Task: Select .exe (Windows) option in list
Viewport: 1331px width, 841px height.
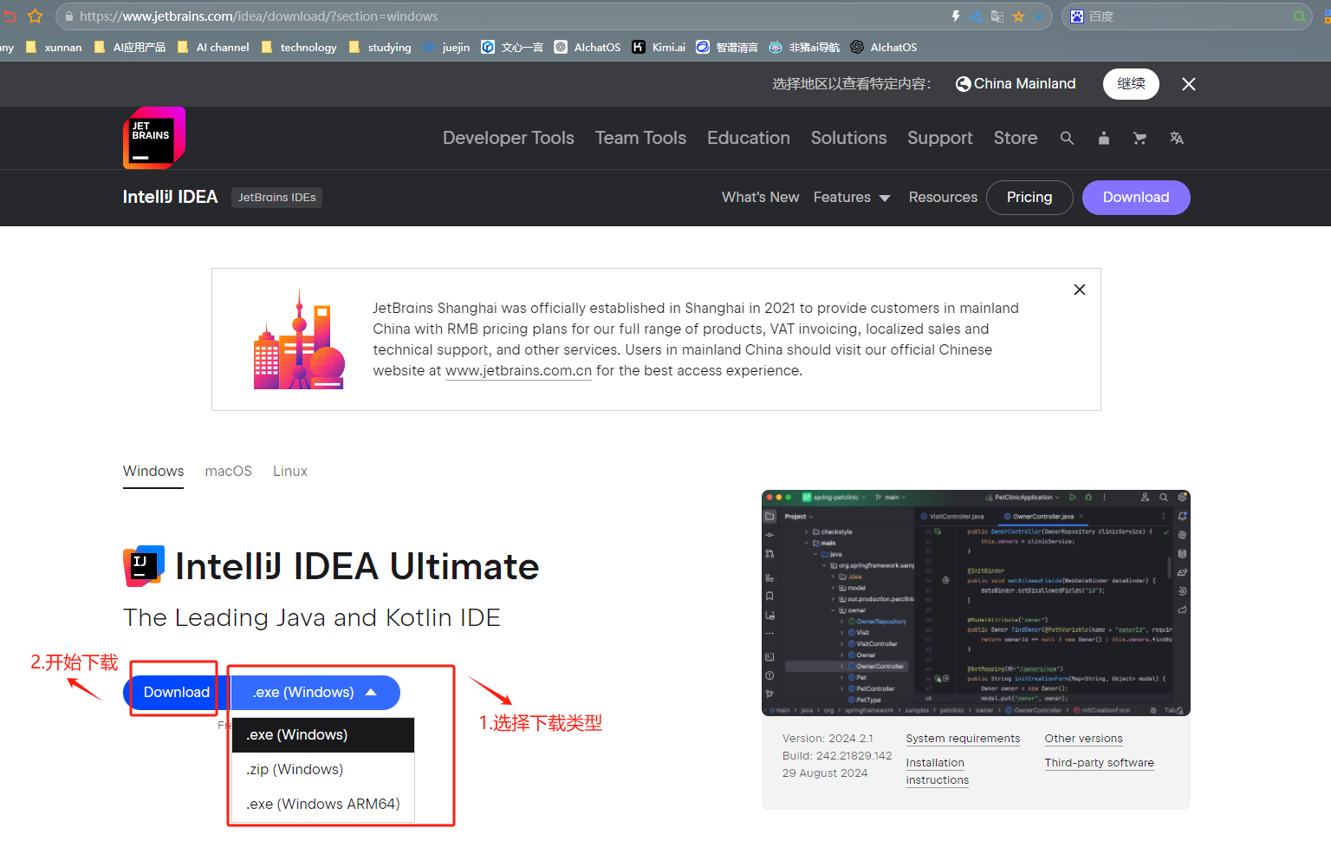Action: click(x=323, y=734)
